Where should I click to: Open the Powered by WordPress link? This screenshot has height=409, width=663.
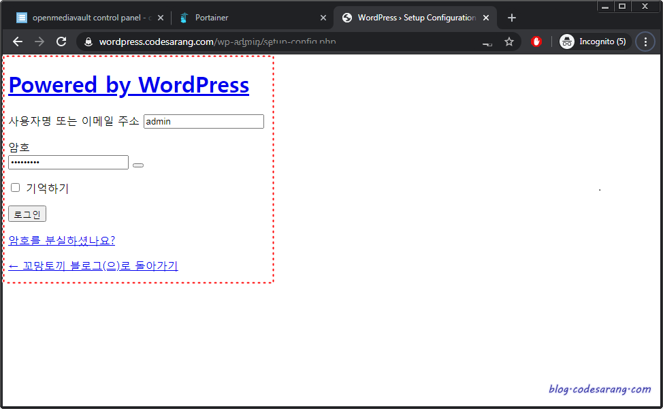129,85
